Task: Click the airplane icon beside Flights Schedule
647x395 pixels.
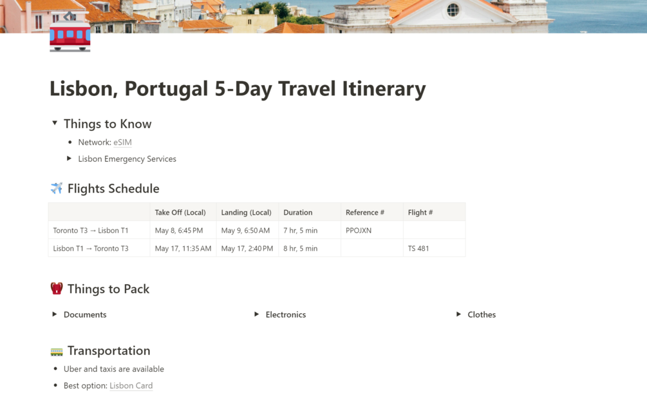Action: [x=57, y=188]
